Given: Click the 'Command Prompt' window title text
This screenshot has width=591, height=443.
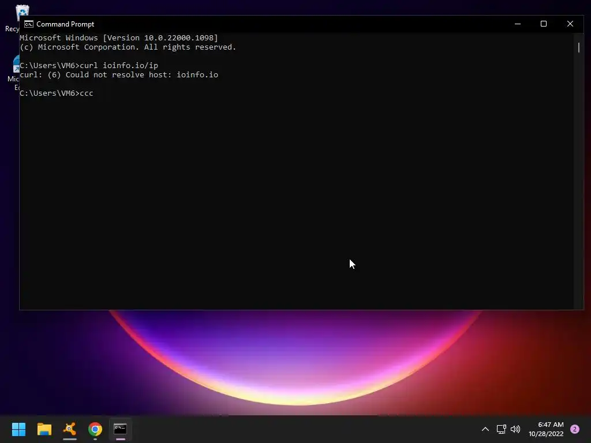Looking at the screenshot, I should point(65,24).
